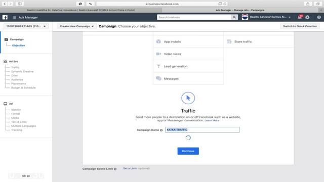The width and height of the screenshot is (324, 182).
Task: Show Safari tab overview
Action: (x=318, y=4)
